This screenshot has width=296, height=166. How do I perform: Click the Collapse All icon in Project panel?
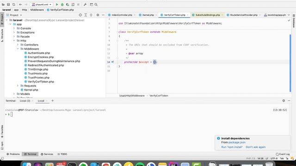91,15
